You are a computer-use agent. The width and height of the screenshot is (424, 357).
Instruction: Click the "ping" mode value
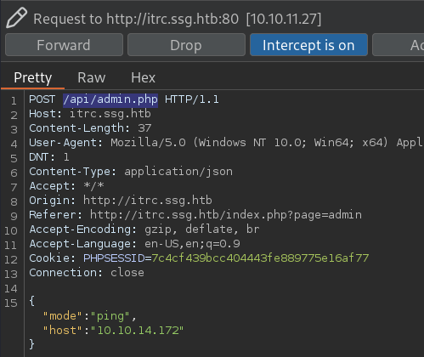(x=110, y=316)
